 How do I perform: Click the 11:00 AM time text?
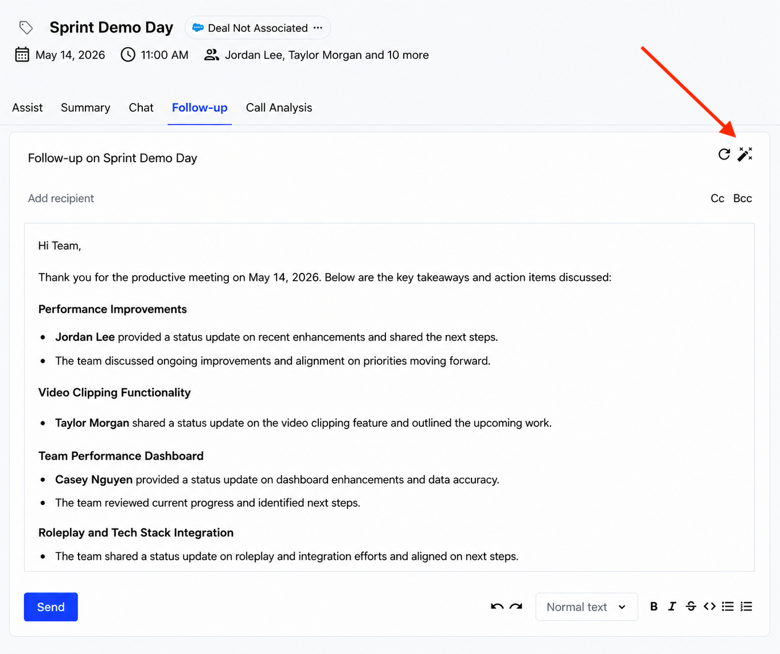[x=165, y=55]
